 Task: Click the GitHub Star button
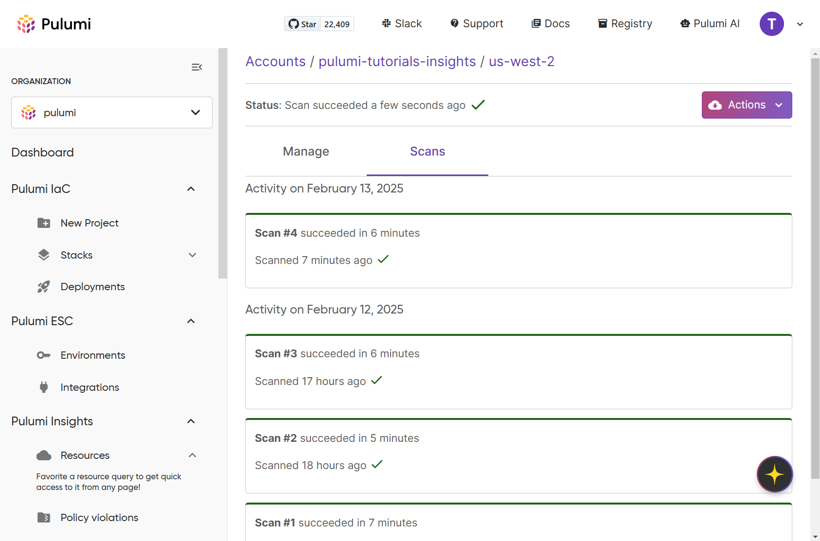click(x=303, y=24)
